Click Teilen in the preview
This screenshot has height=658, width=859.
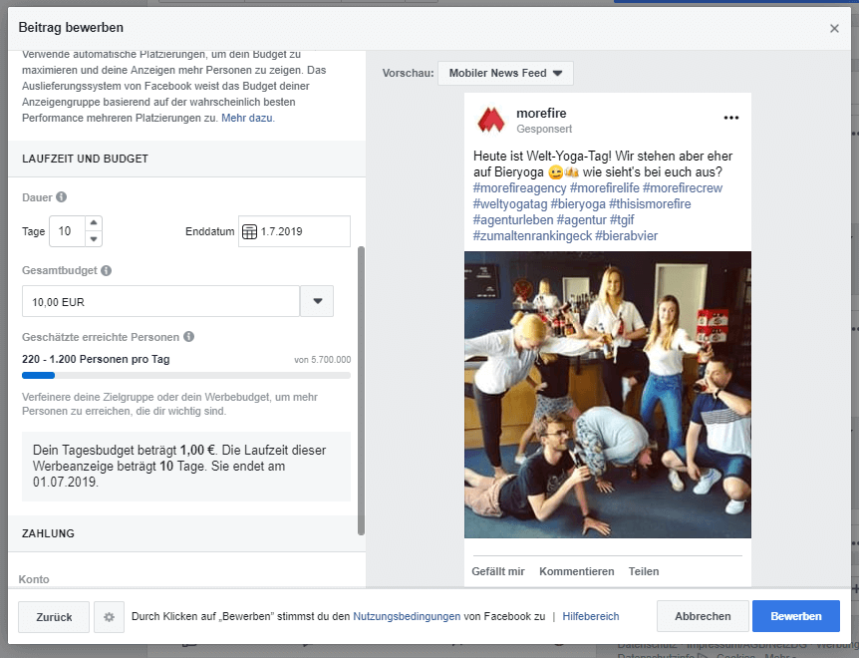643,571
